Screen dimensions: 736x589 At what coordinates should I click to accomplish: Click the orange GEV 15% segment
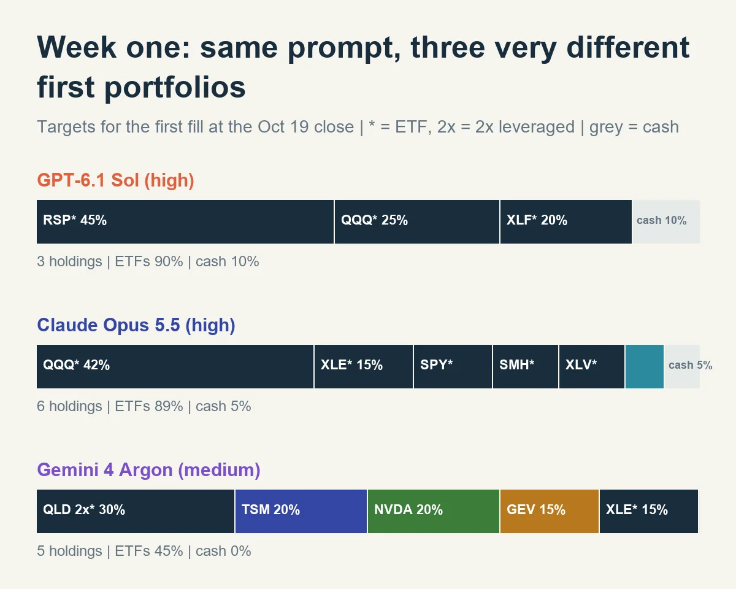550,511
